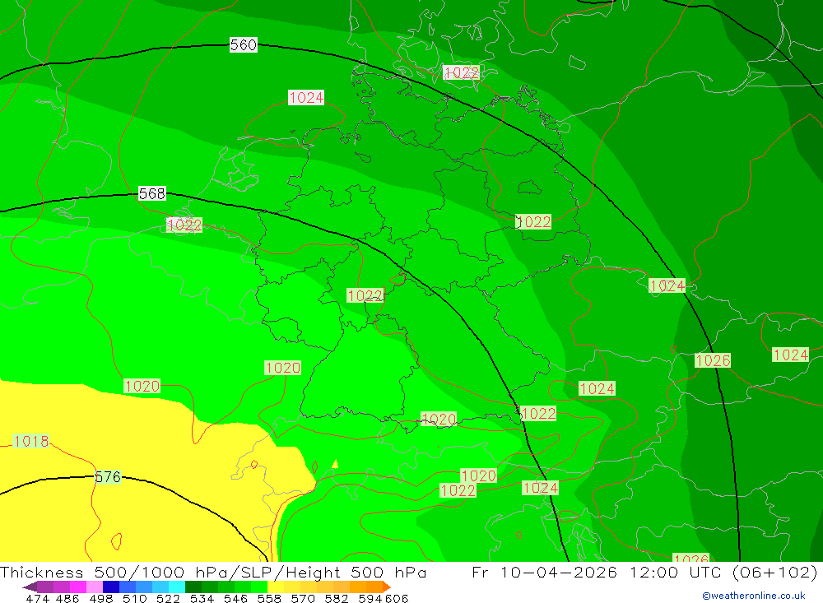Click the 582 legend value

(336, 598)
